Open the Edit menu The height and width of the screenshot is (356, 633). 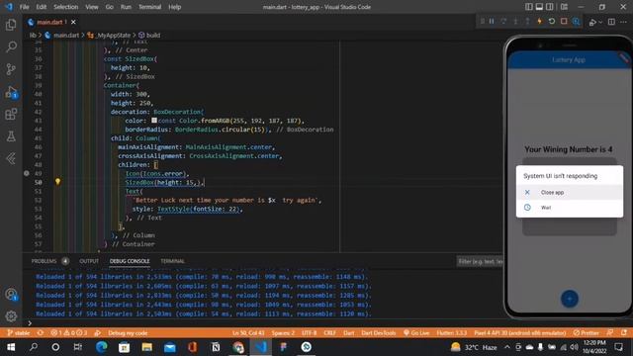pyautogui.click(x=42, y=7)
